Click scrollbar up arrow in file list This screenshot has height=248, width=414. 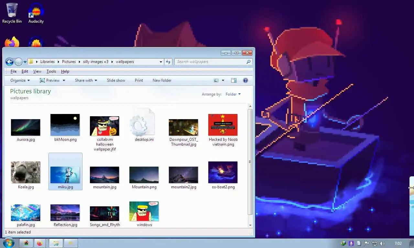point(250,106)
